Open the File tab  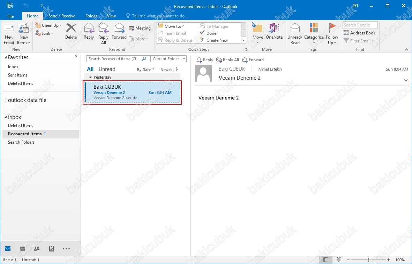pyautogui.click(x=10, y=16)
